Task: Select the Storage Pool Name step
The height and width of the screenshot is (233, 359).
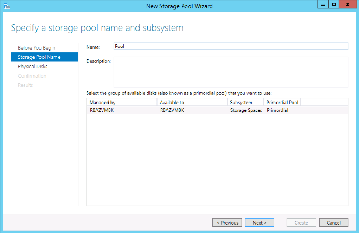Action: tap(39, 57)
